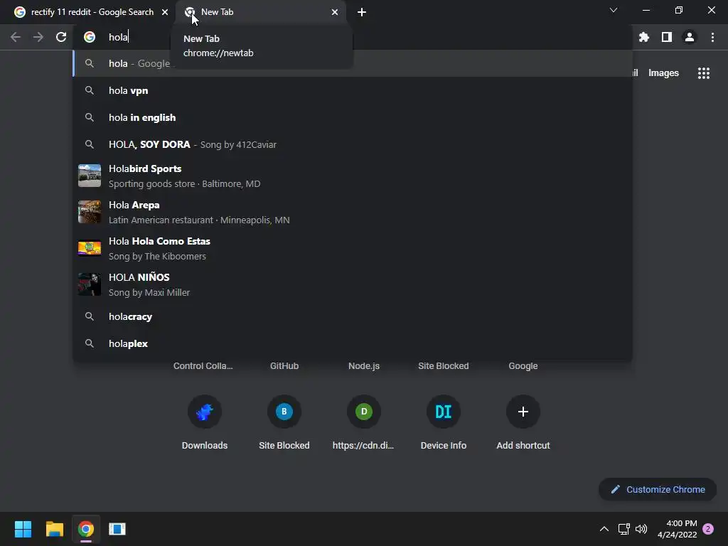The width and height of the screenshot is (728, 546).
Task: Select the hola - Google Search suggestion
Action: (353, 63)
